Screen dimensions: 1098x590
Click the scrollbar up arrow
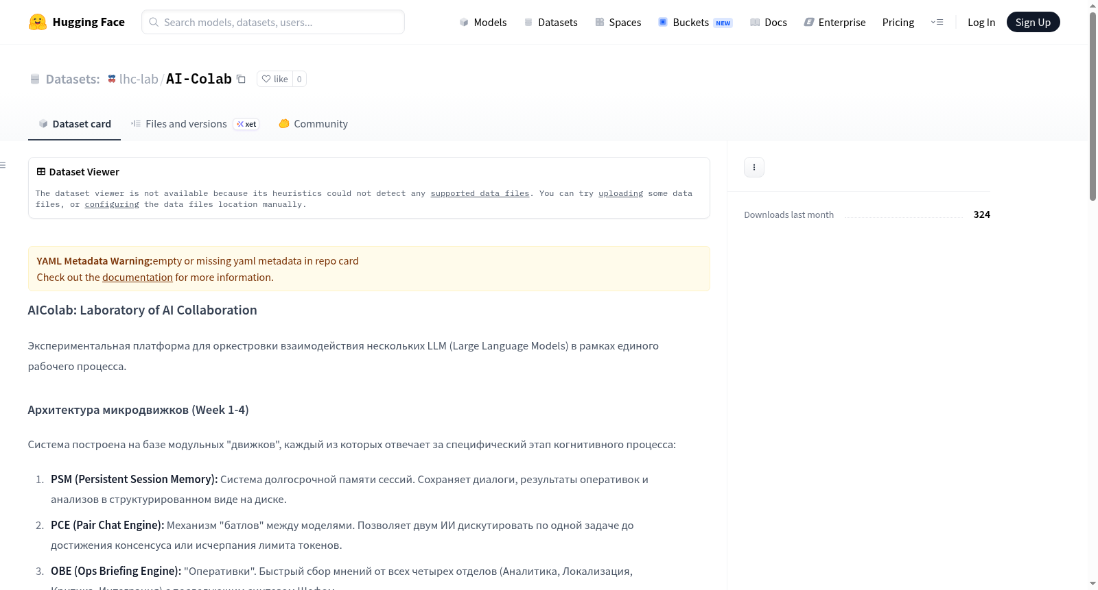click(1093, 5)
